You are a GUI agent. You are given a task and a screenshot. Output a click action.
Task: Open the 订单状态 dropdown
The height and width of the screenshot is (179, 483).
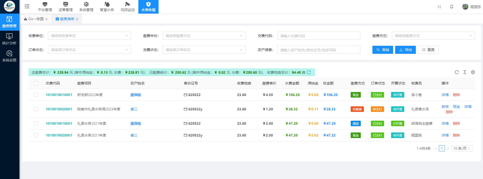(89, 50)
